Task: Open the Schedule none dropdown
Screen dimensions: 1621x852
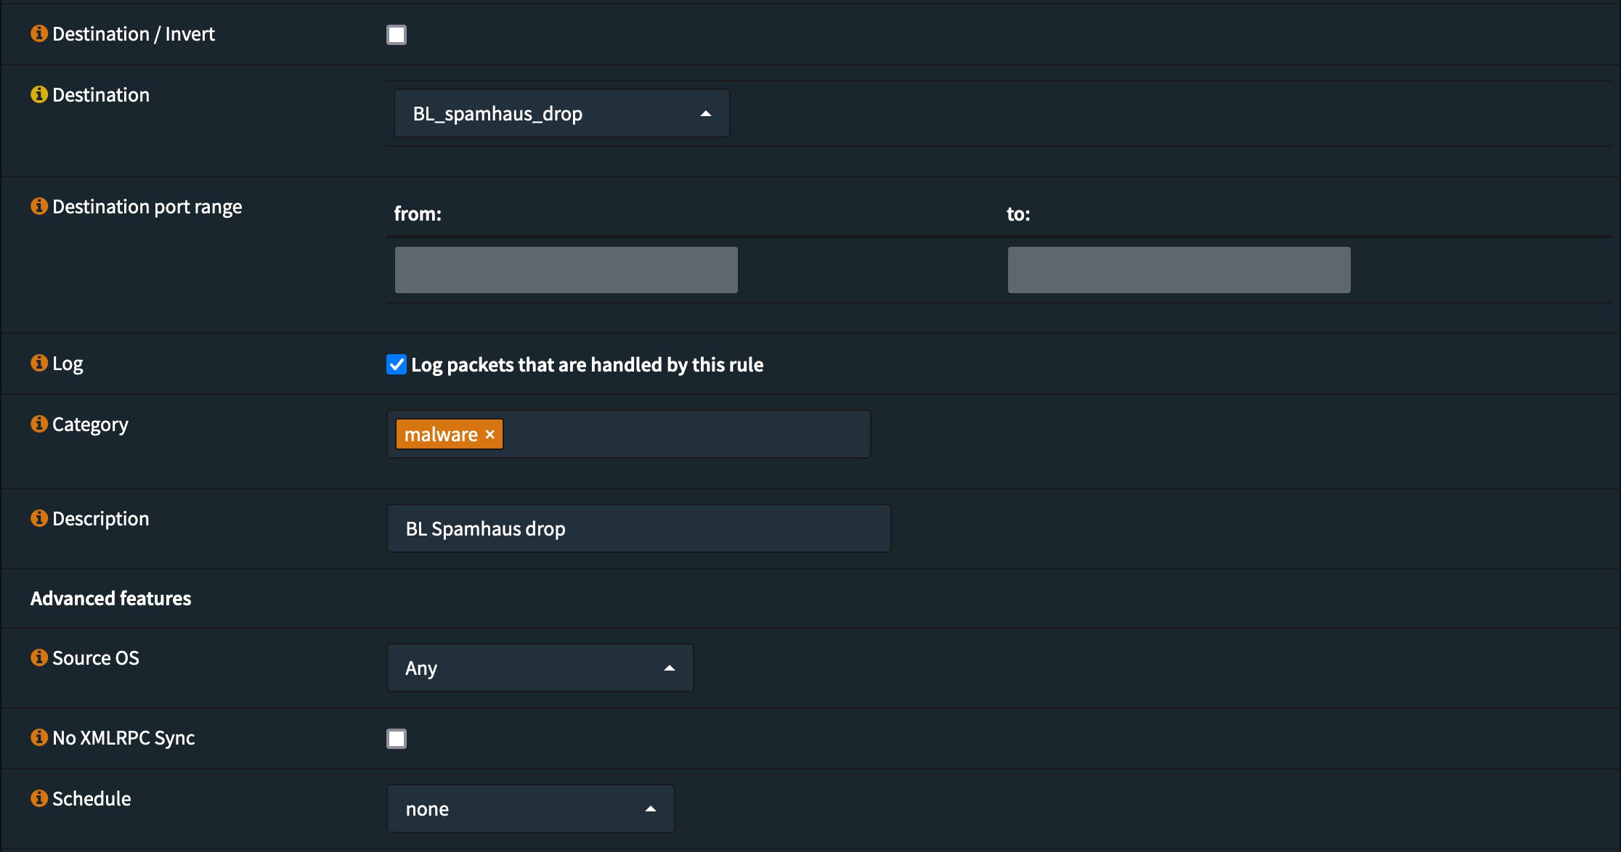Action: tap(530, 808)
